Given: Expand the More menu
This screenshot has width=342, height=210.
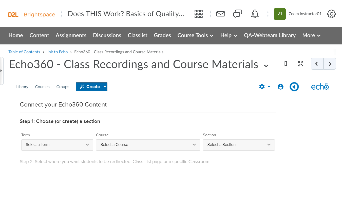Looking at the screenshot, I should [x=312, y=35].
